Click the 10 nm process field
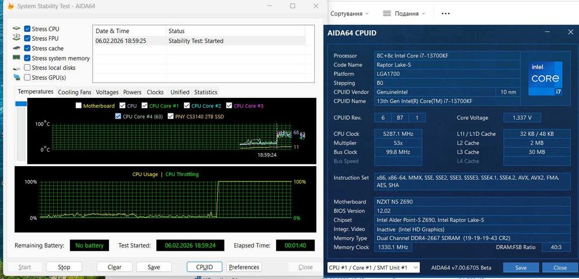The height and width of the screenshot is (279, 579). coord(508,92)
